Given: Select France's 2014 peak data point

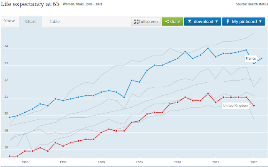Looking at the screenshot, I should (208, 48).
